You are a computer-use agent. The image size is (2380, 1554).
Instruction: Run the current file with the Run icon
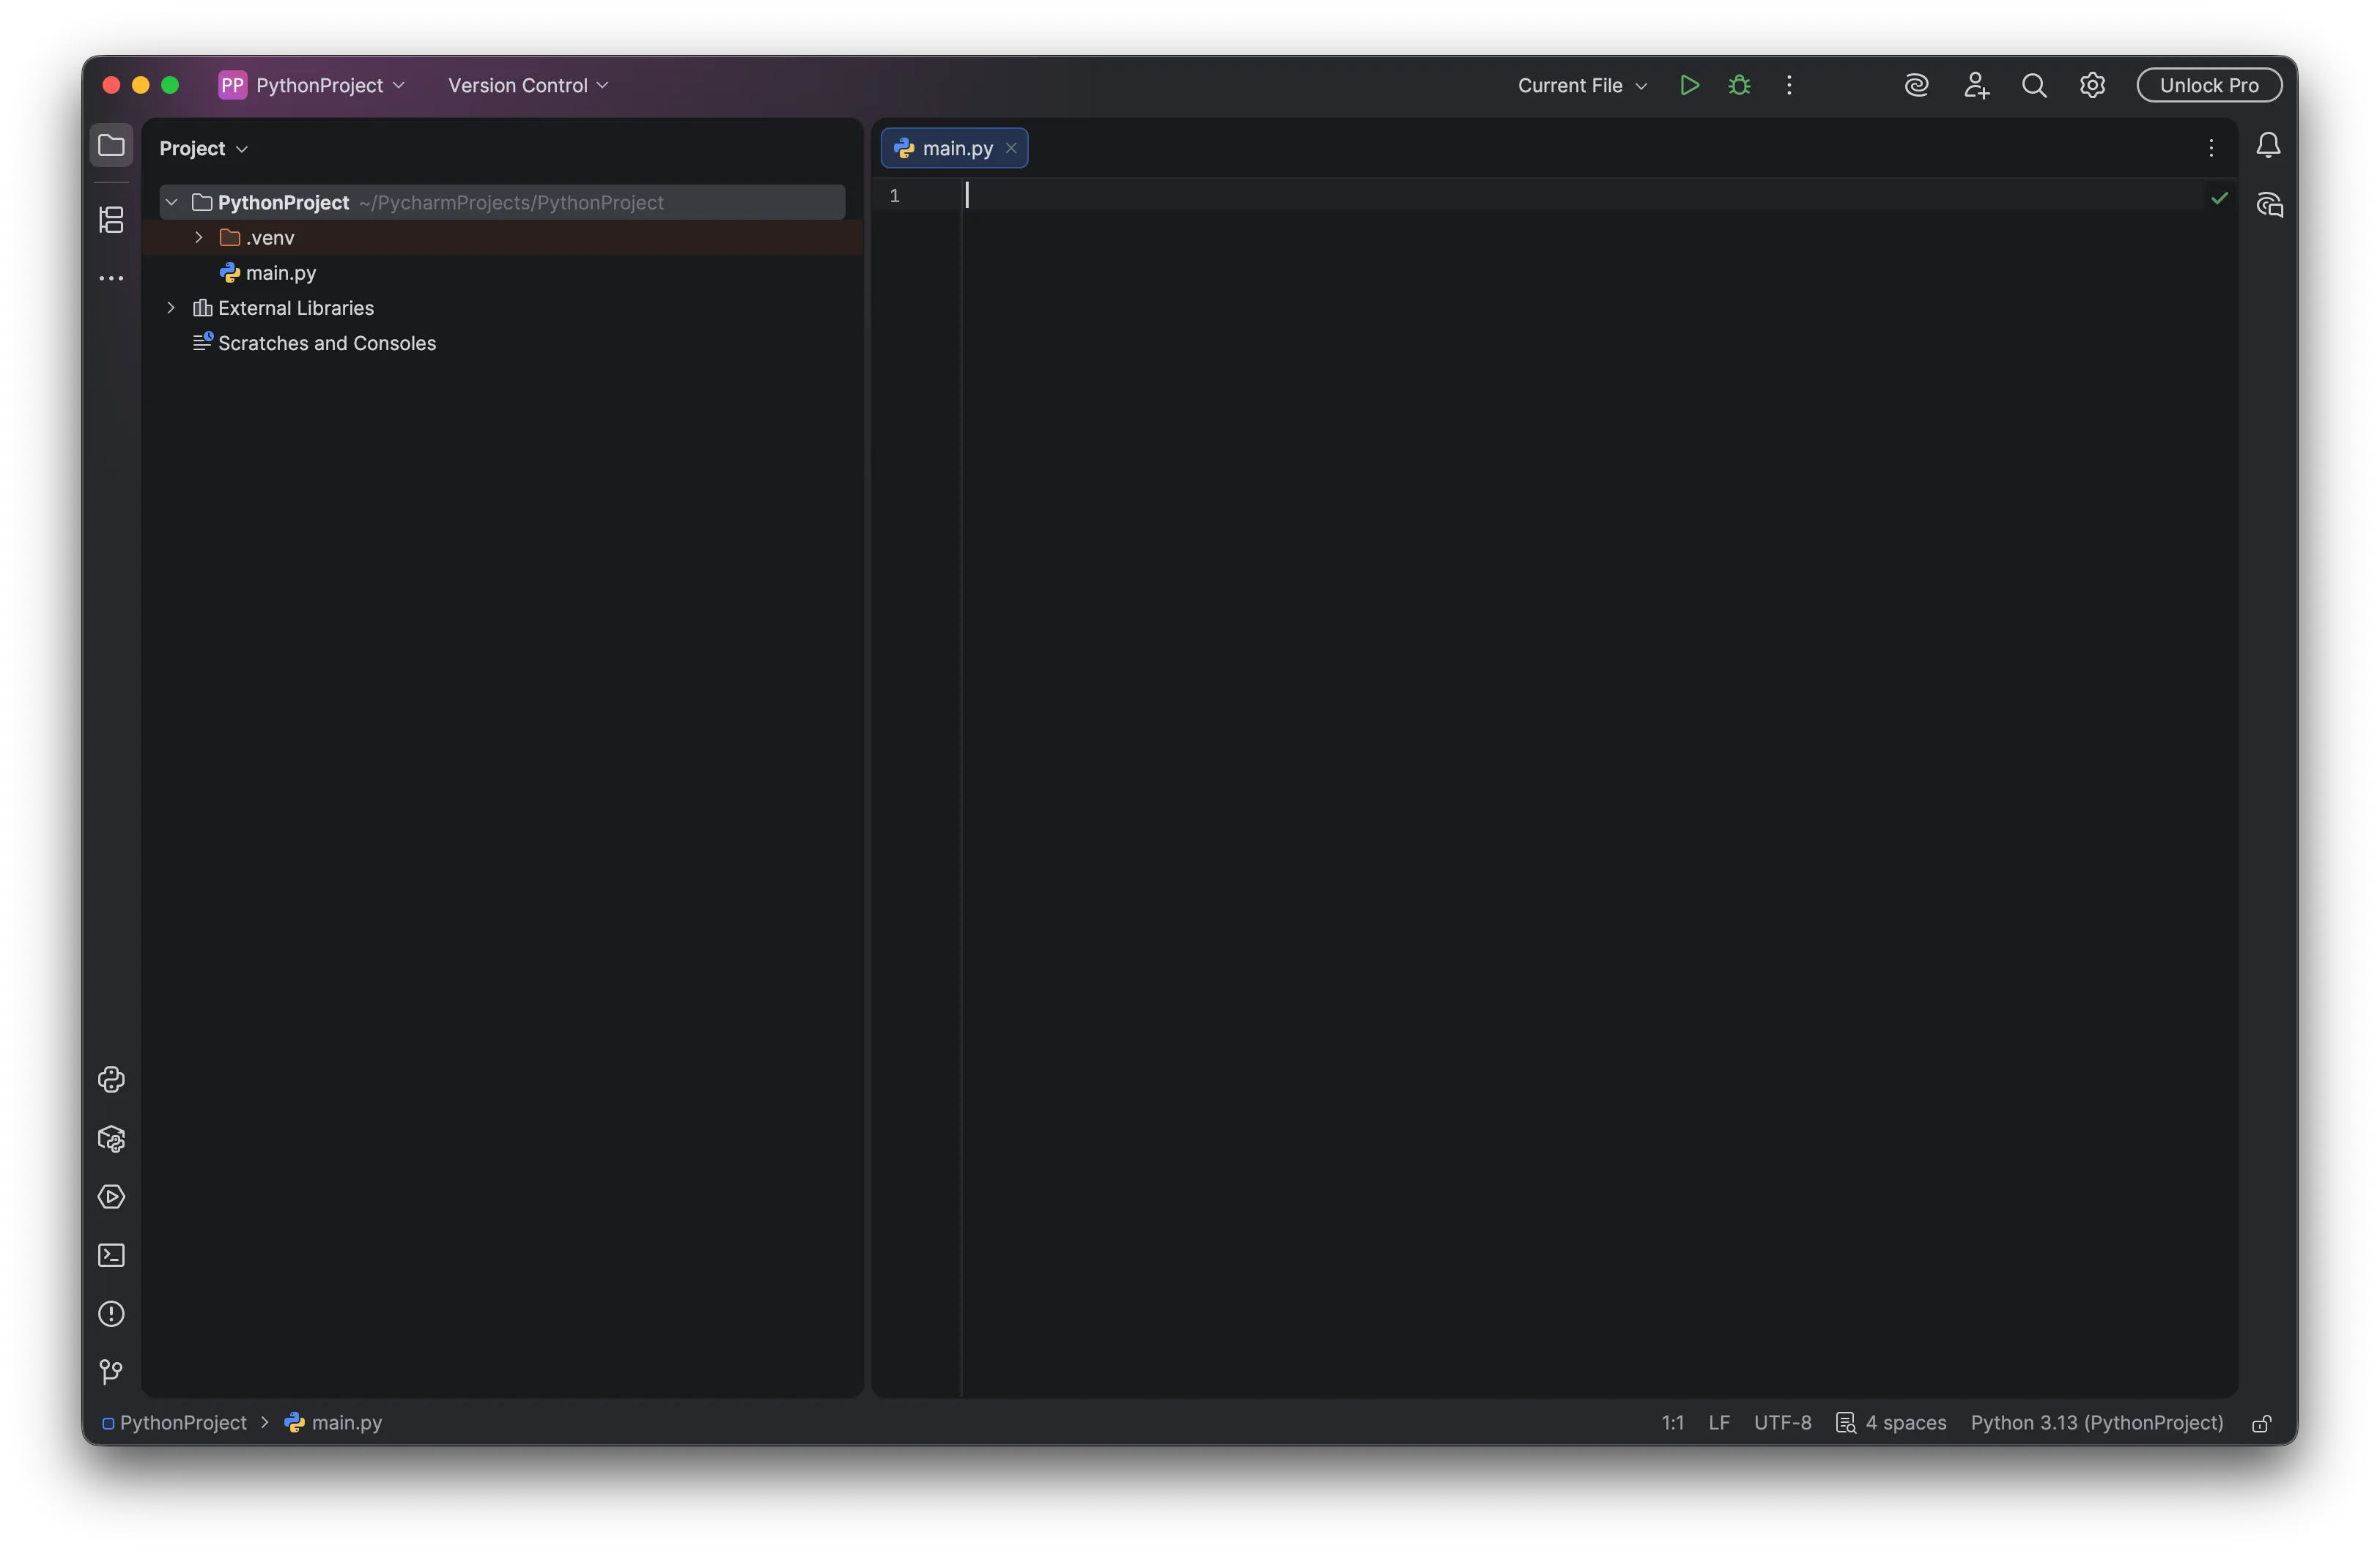[1690, 85]
